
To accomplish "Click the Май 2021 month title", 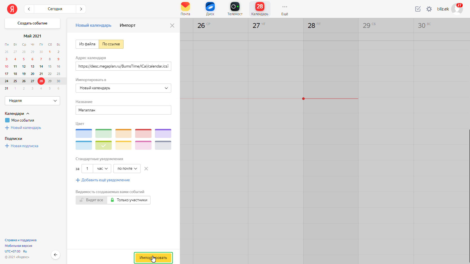I will click(x=32, y=36).
